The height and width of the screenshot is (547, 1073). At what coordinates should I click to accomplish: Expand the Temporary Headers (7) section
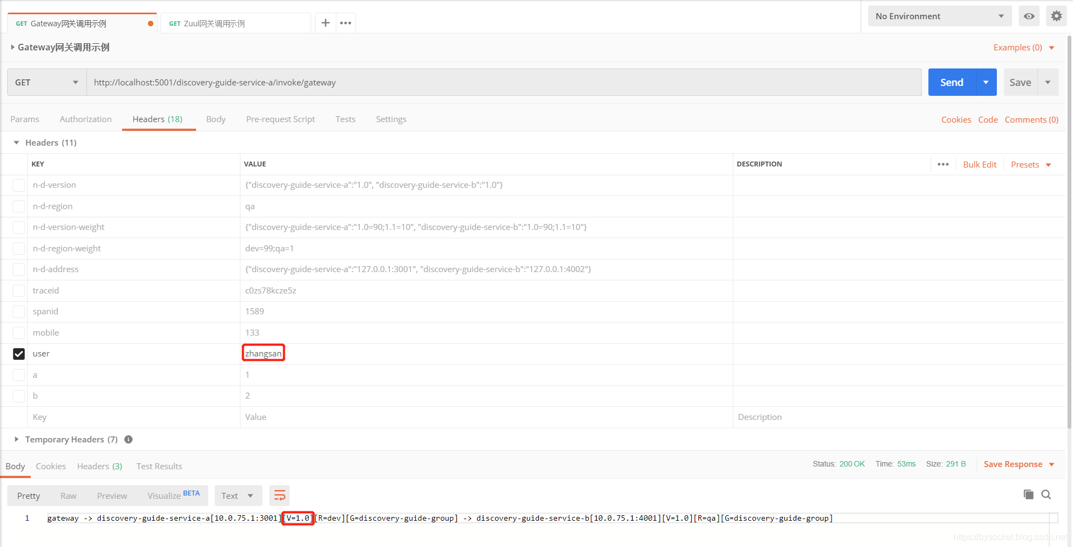(16, 439)
